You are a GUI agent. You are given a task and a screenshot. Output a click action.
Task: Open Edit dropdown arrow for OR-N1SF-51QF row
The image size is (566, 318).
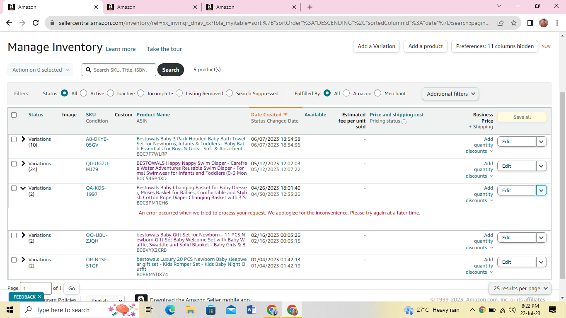point(542,262)
